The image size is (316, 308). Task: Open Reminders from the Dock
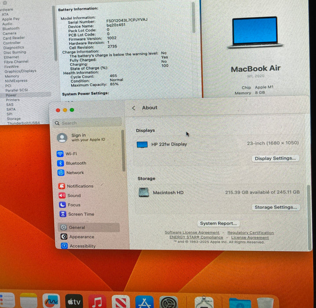click(7, 300)
